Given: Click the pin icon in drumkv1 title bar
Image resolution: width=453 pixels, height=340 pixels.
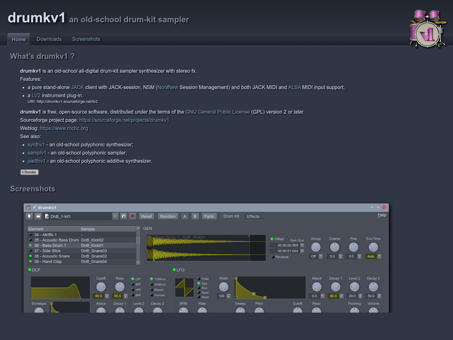Looking at the screenshot, I should tap(35, 207).
